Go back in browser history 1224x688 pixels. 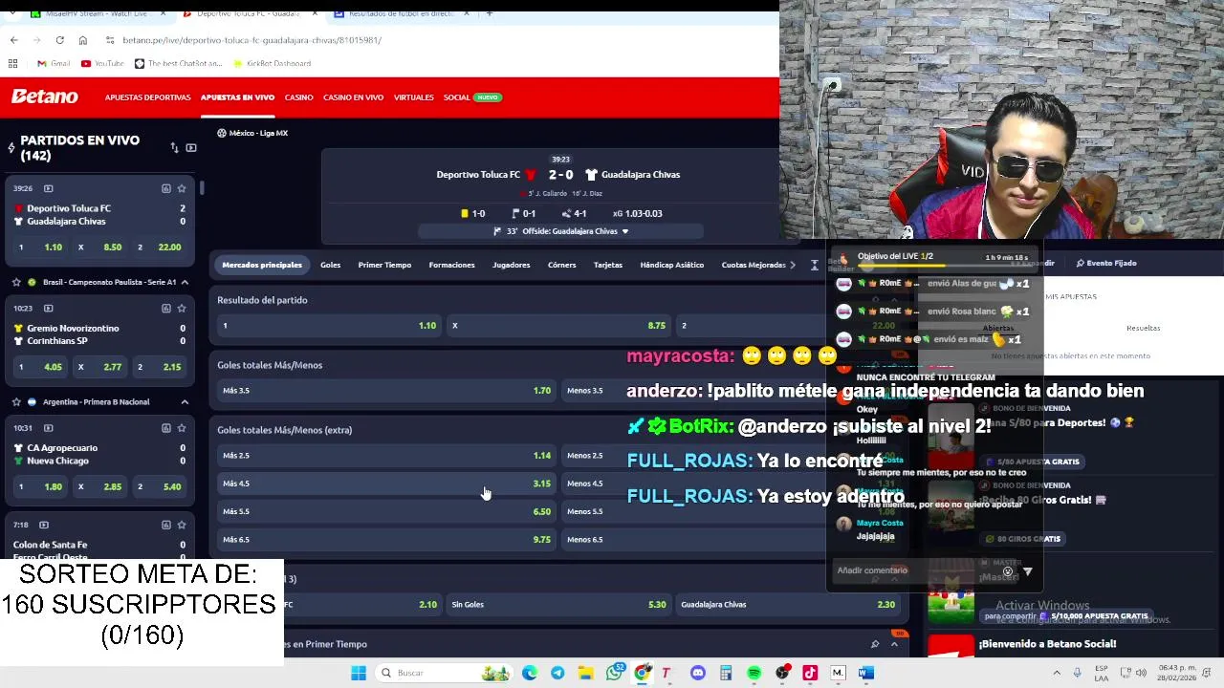pos(13,40)
